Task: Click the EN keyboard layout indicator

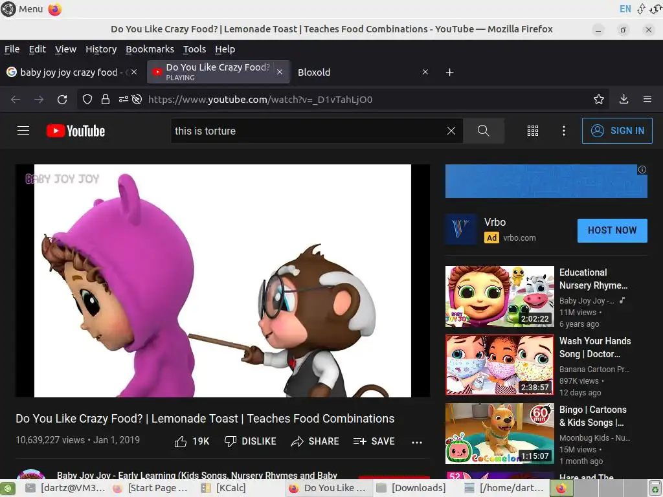Action: (625, 9)
